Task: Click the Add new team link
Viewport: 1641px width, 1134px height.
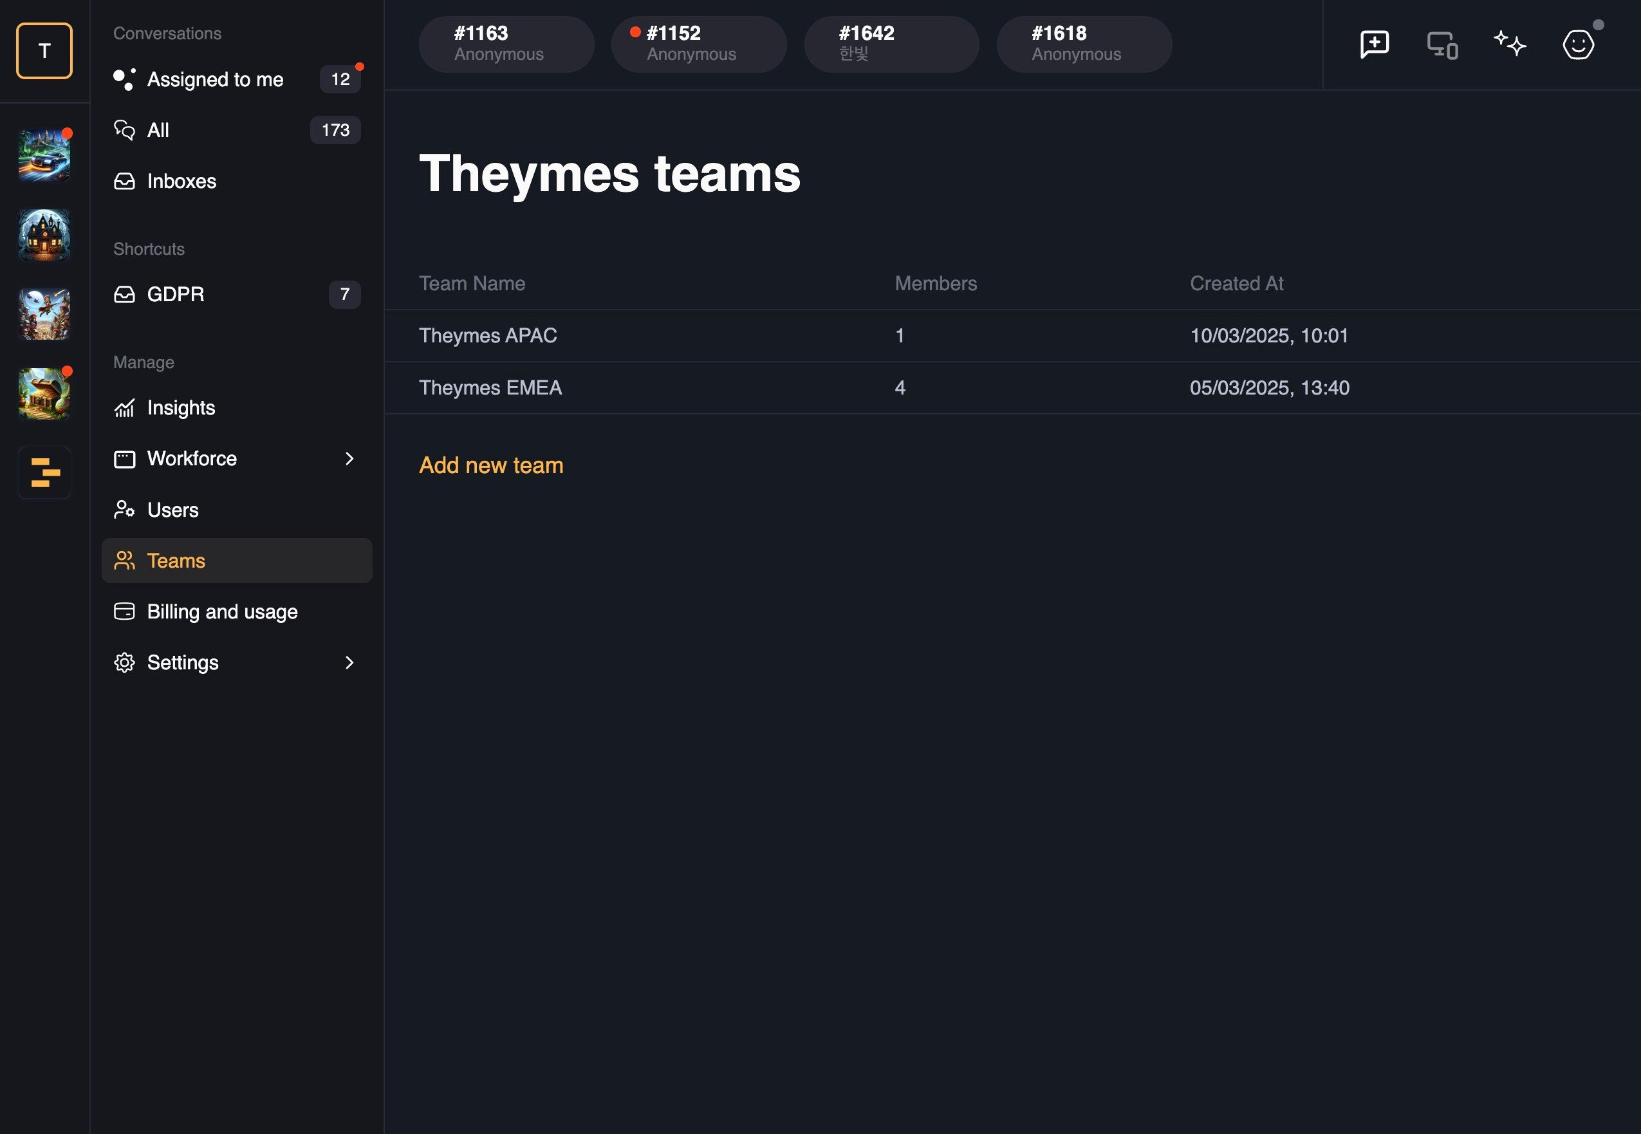Action: (491, 465)
